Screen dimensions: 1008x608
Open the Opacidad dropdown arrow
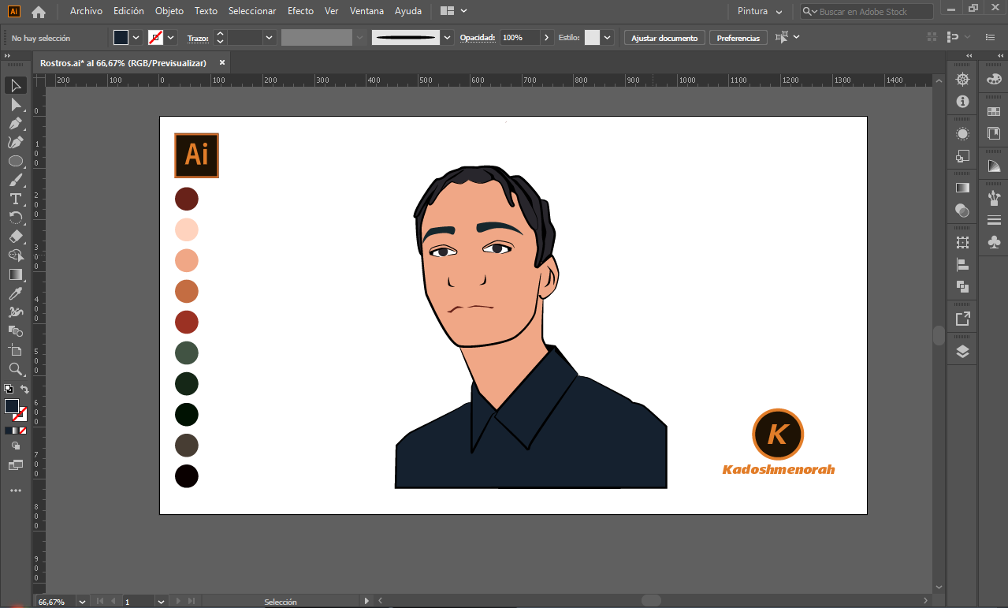click(x=547, y=38)
